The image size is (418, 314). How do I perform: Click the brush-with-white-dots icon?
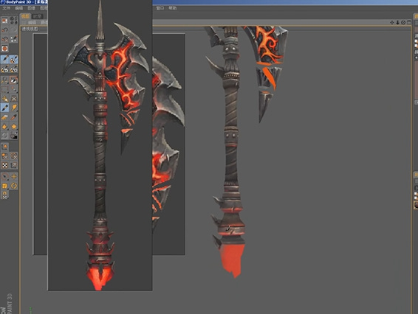coord(13,39)
